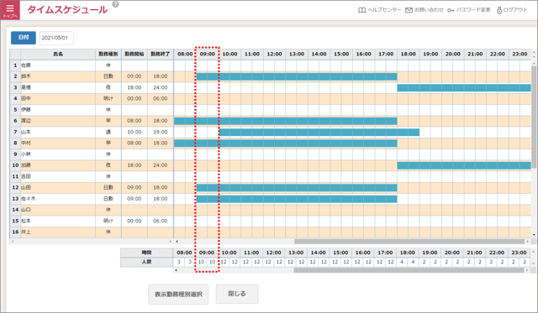This screenshot has width=538, height=313.
Task: Click 鈴木's blue shift bar
Action: click(x=297, y=76)
